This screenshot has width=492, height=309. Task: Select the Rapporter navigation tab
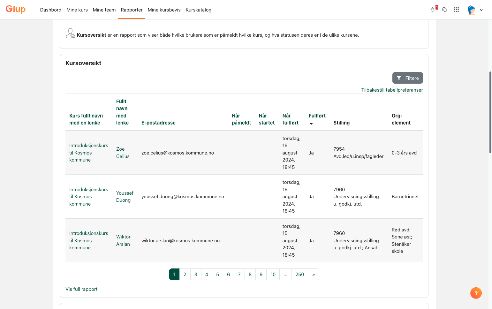[x=132, y=10]
